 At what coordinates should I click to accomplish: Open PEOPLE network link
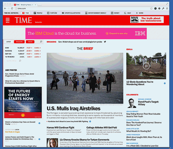(x=38, y=13)
